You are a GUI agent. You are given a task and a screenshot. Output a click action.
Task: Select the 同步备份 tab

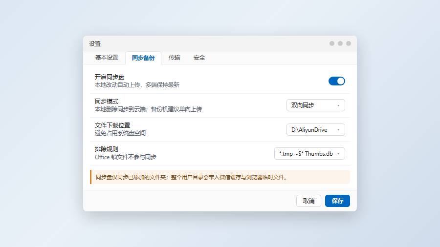pos(143,58)
